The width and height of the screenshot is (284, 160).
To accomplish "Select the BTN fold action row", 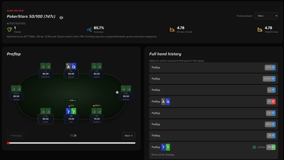I will [x=214, y=124].
